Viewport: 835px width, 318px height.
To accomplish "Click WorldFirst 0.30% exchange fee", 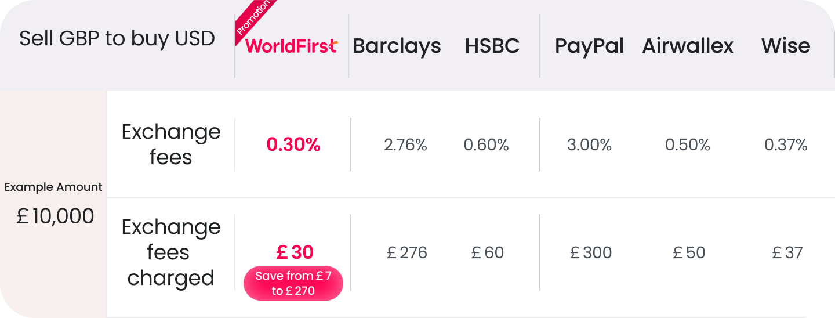I will tap(293, 145).
